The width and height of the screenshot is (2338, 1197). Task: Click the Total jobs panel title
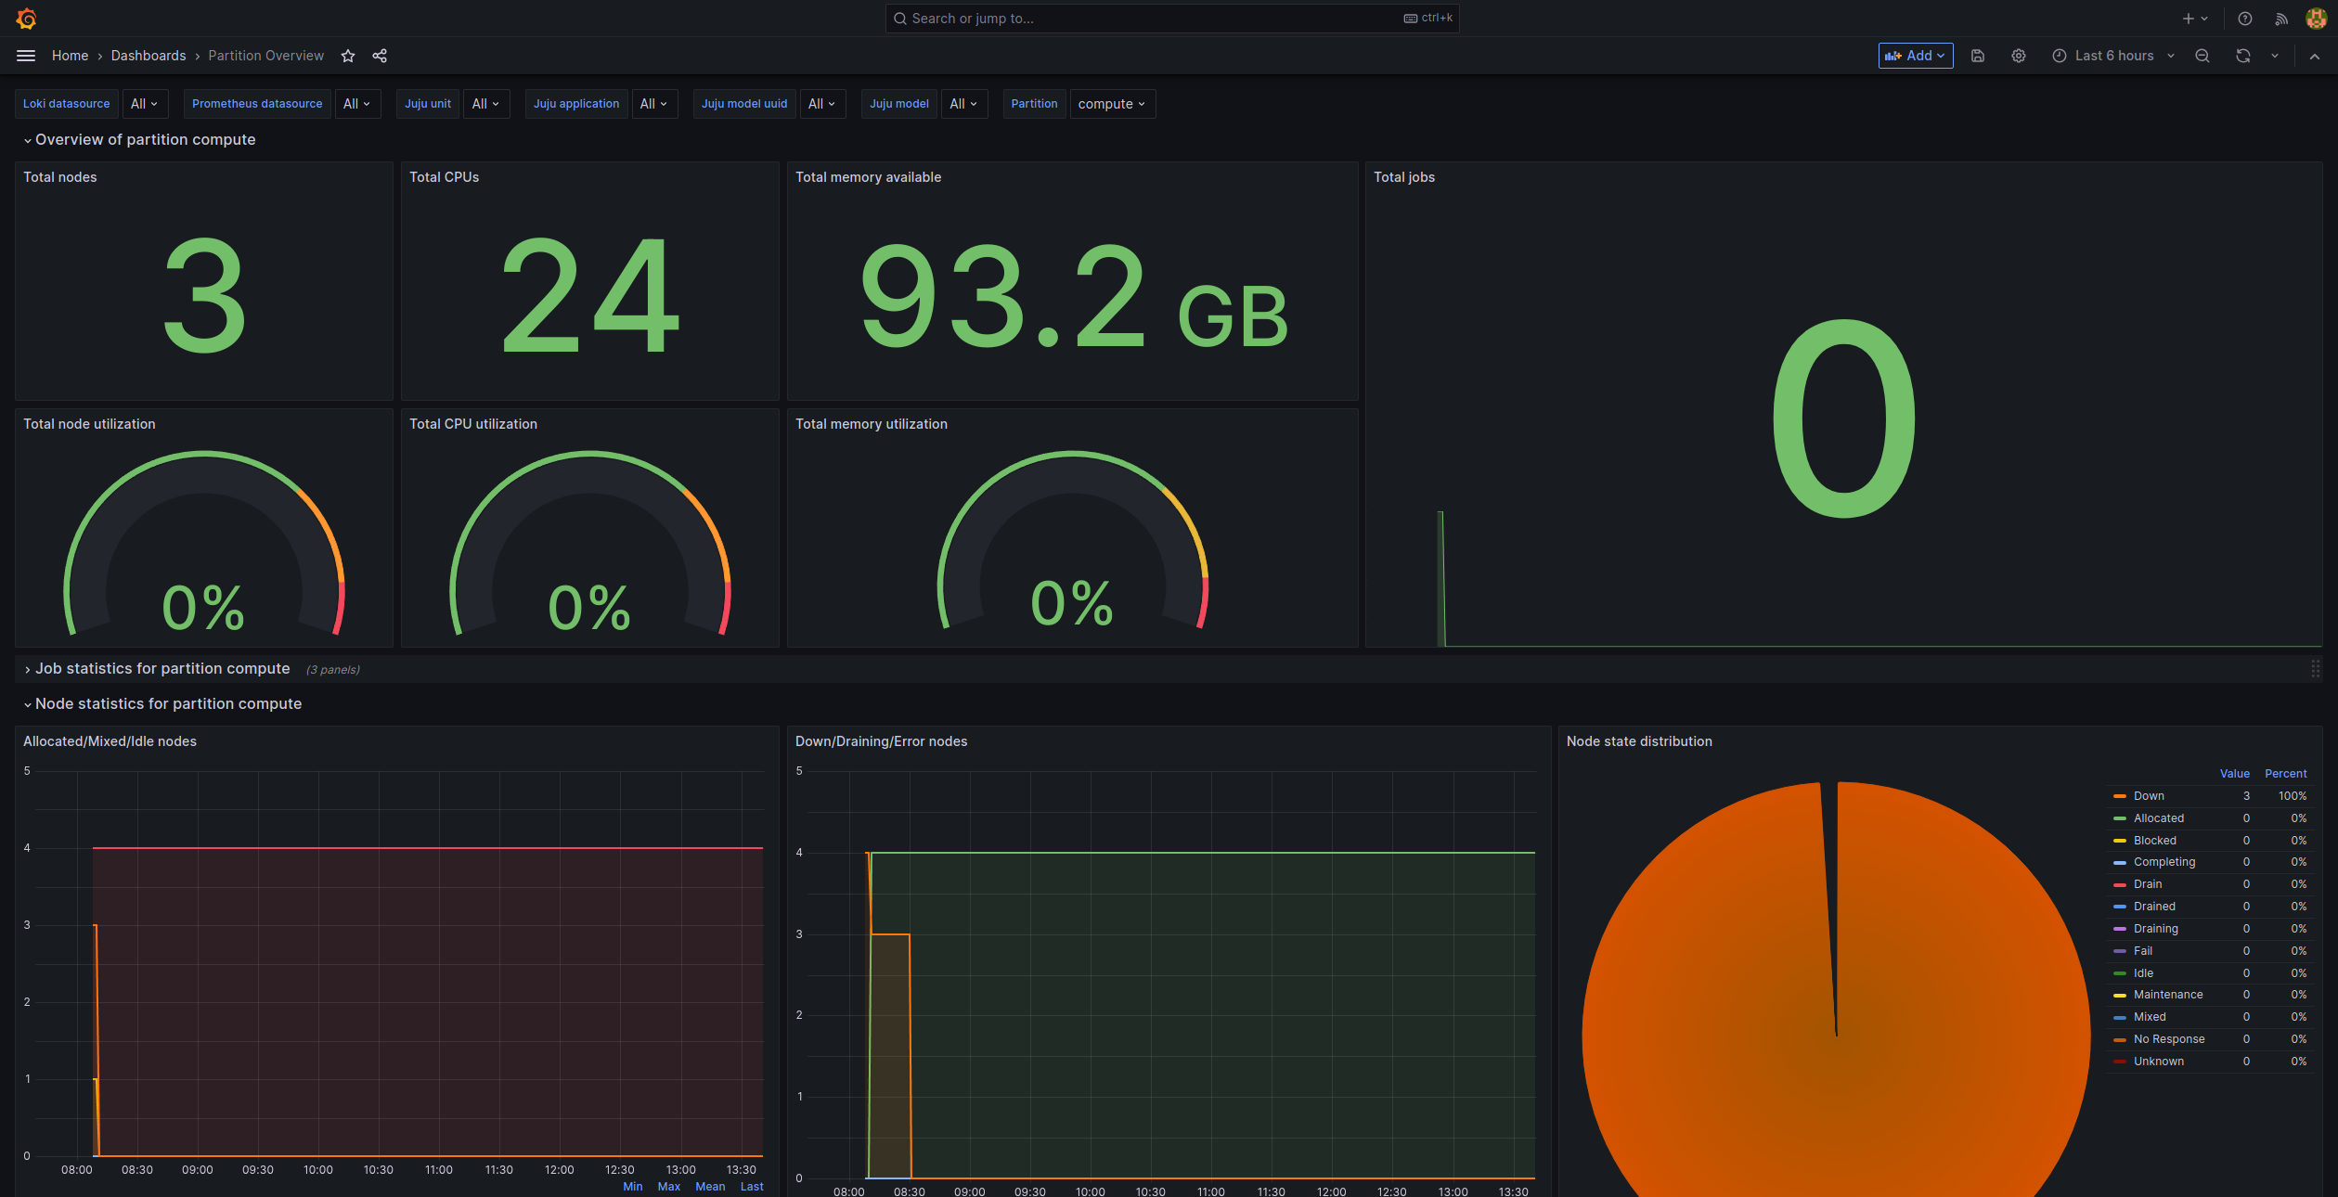click(x=1404, y=177)
